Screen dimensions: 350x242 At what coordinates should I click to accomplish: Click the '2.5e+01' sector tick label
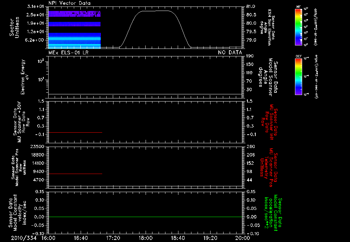[x=35, y=15]
